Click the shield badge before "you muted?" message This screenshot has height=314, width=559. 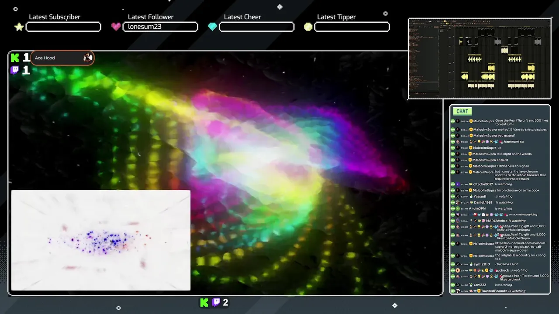pos(471,136)
